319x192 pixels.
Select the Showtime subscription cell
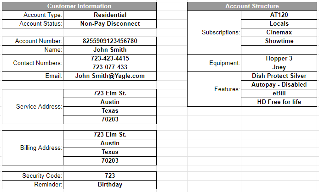click(279, 41)
